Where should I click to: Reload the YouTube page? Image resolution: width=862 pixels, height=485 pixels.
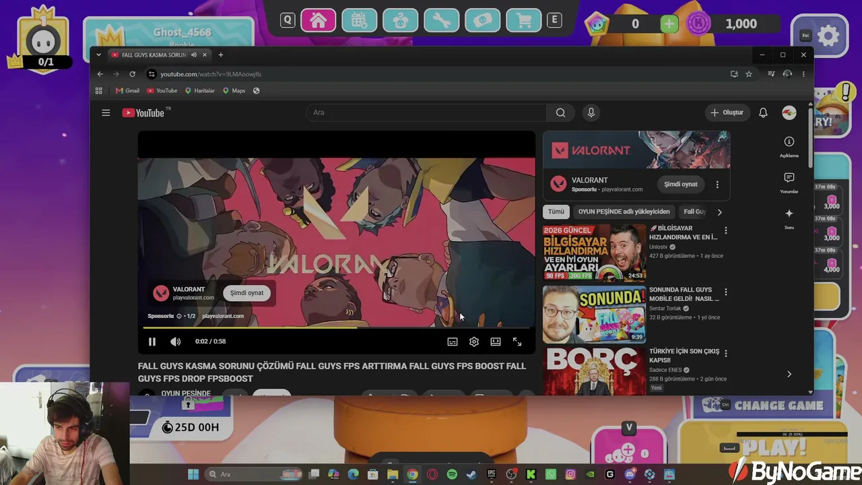tap(132, 74)
